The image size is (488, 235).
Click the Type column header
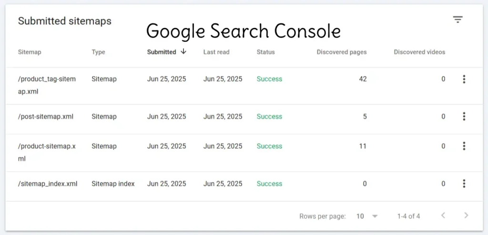98,52
